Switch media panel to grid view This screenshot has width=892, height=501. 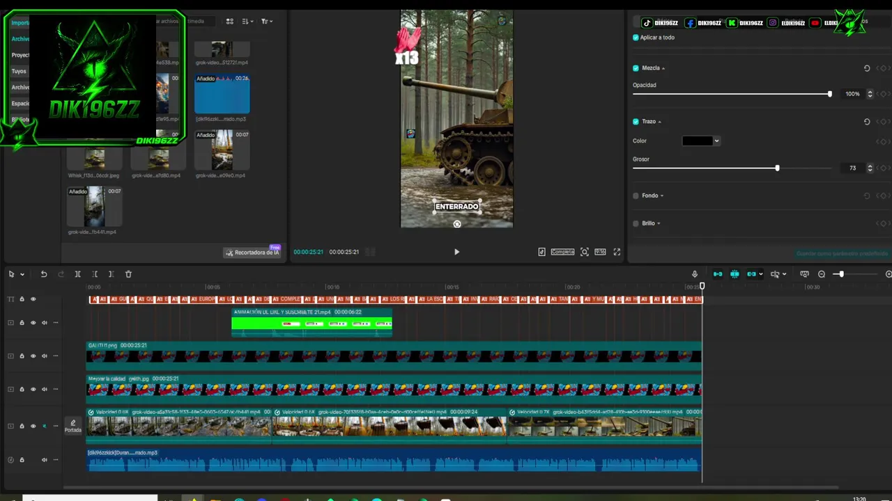(230, 22)
